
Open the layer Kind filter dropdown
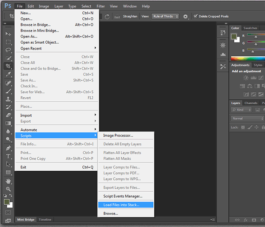tap(241, 110)
